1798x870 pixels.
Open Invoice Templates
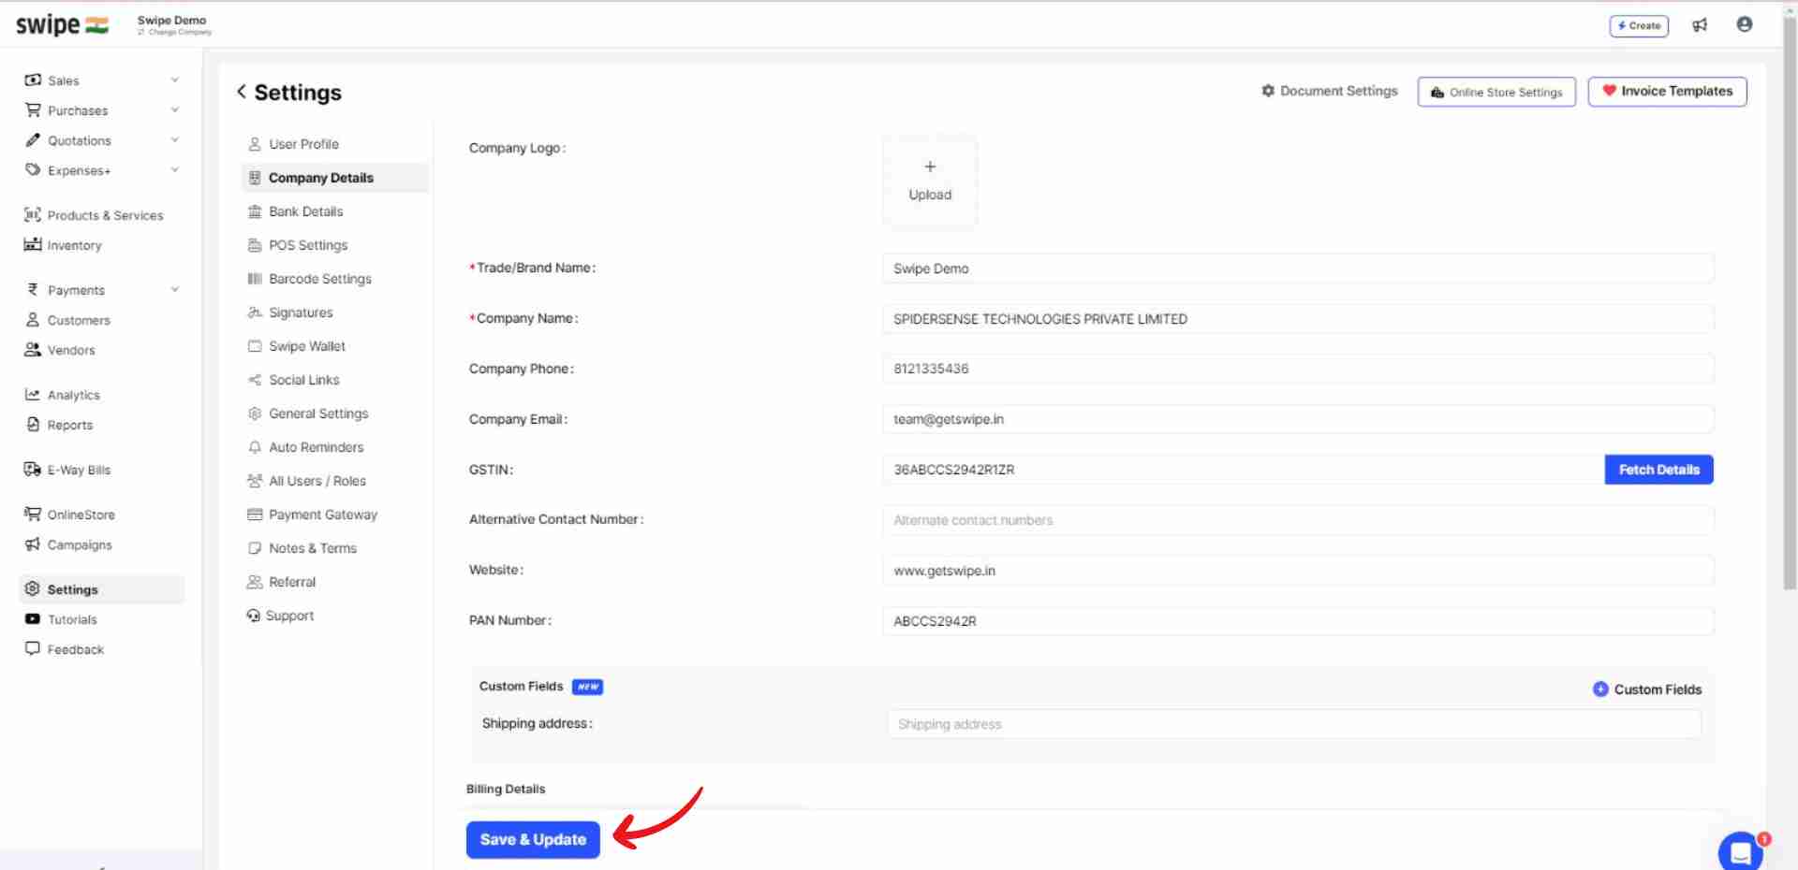pos(1667,92)
